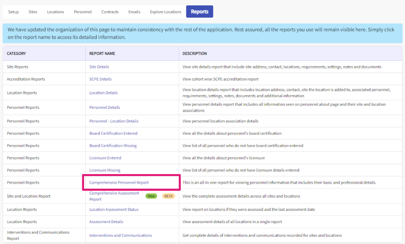Open Personnel - Location Details report

114,121
